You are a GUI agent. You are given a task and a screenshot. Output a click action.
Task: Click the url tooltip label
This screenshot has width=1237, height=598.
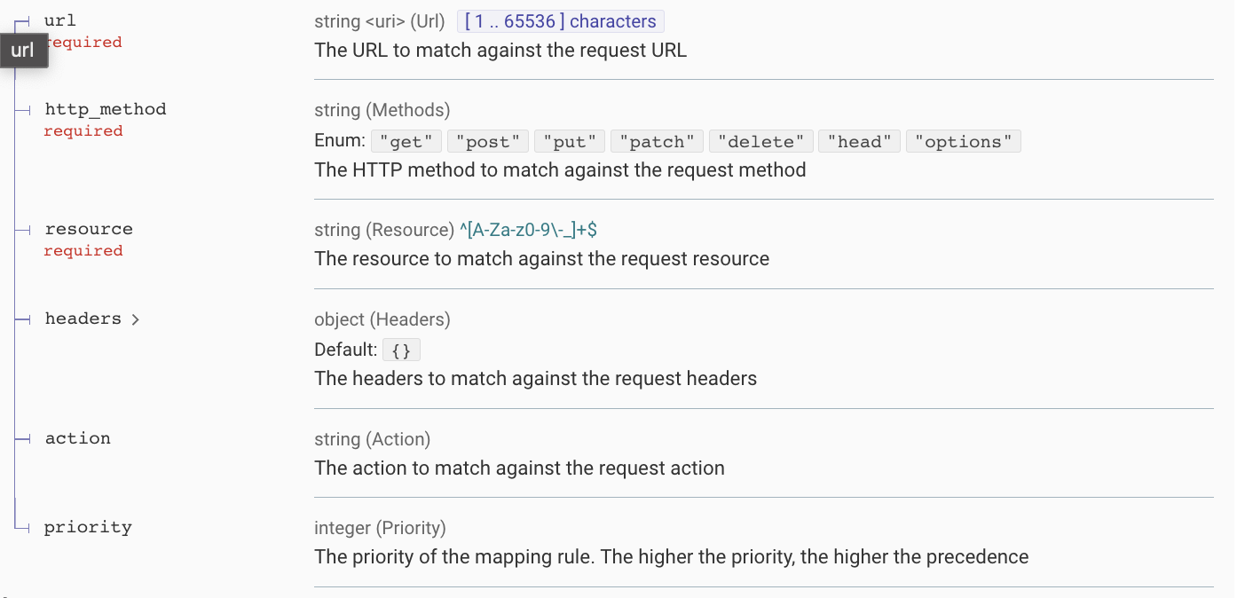(x=22, y=51)
